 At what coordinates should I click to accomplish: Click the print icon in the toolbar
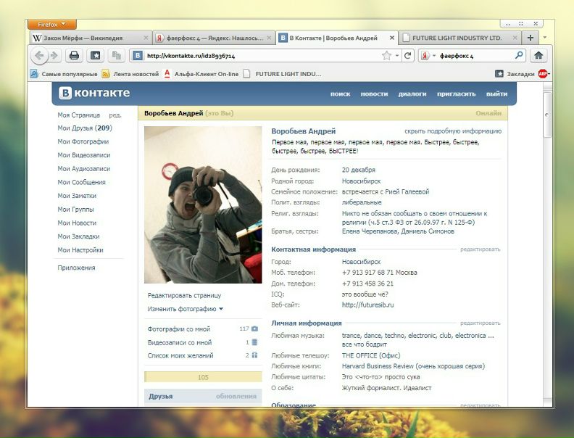[x=73, y=55]
